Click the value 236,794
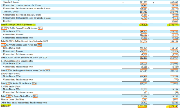Viewport: 180px width, 108px height. point(174,12)
